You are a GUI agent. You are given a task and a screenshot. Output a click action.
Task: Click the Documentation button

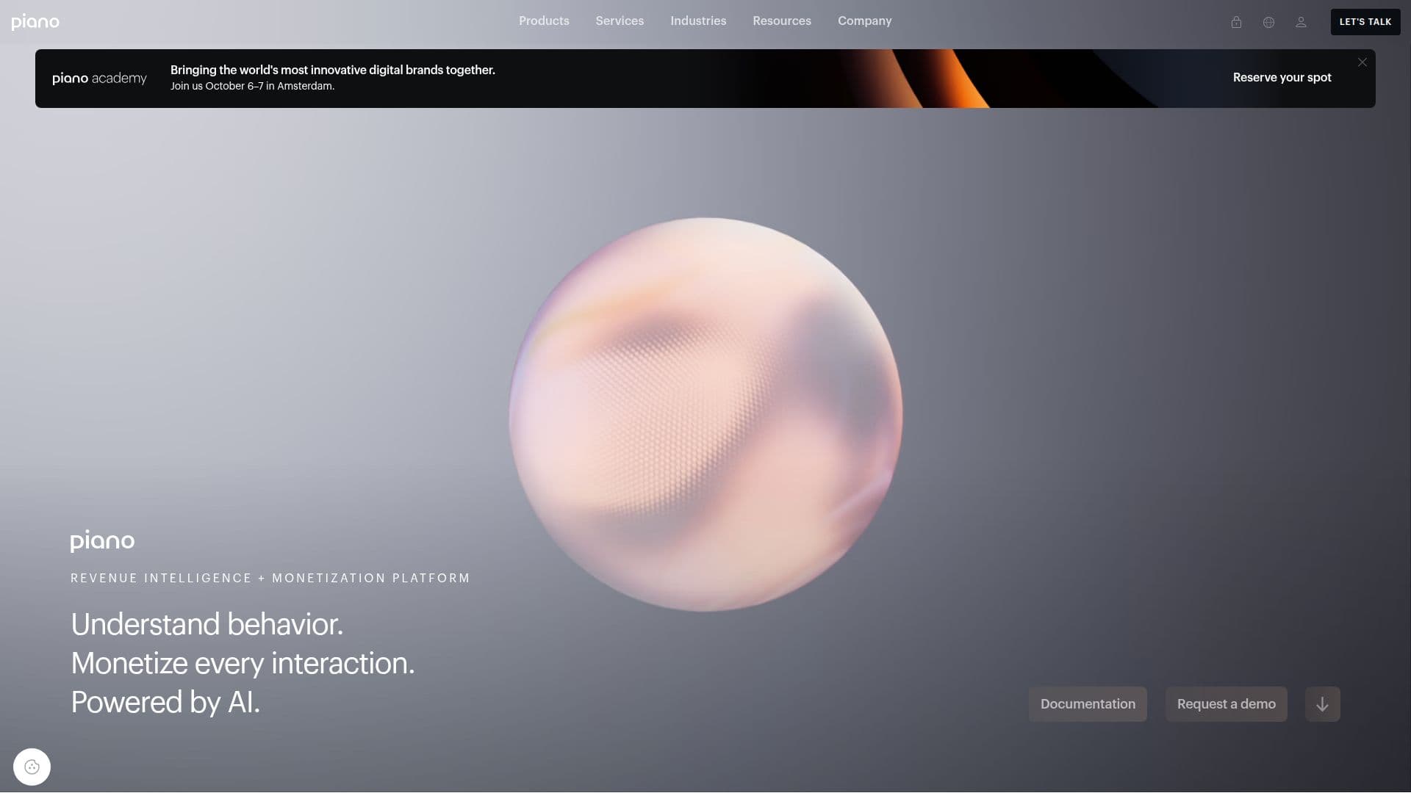(1088, 704)
